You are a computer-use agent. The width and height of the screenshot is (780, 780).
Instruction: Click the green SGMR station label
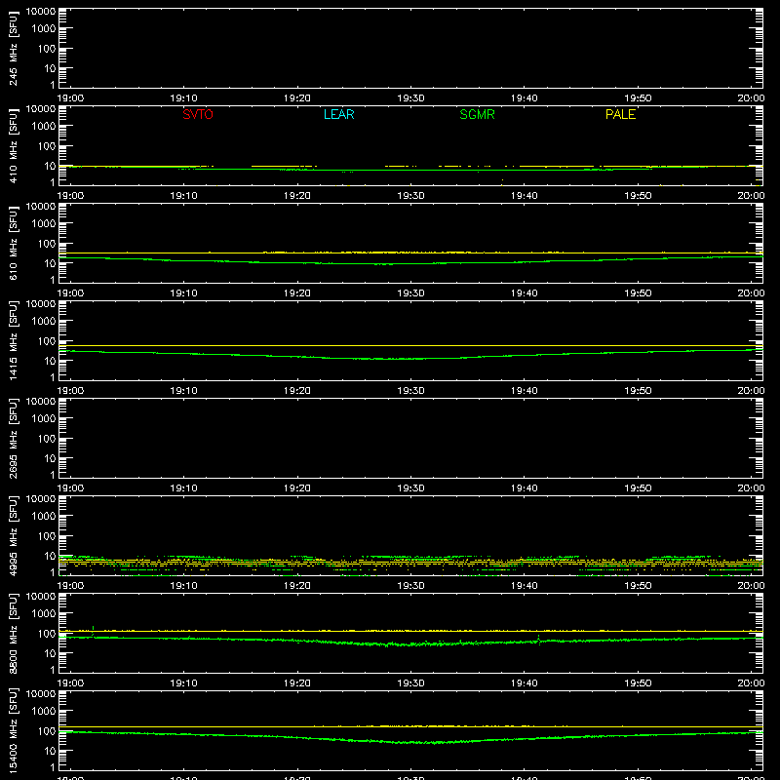(477, 114)
